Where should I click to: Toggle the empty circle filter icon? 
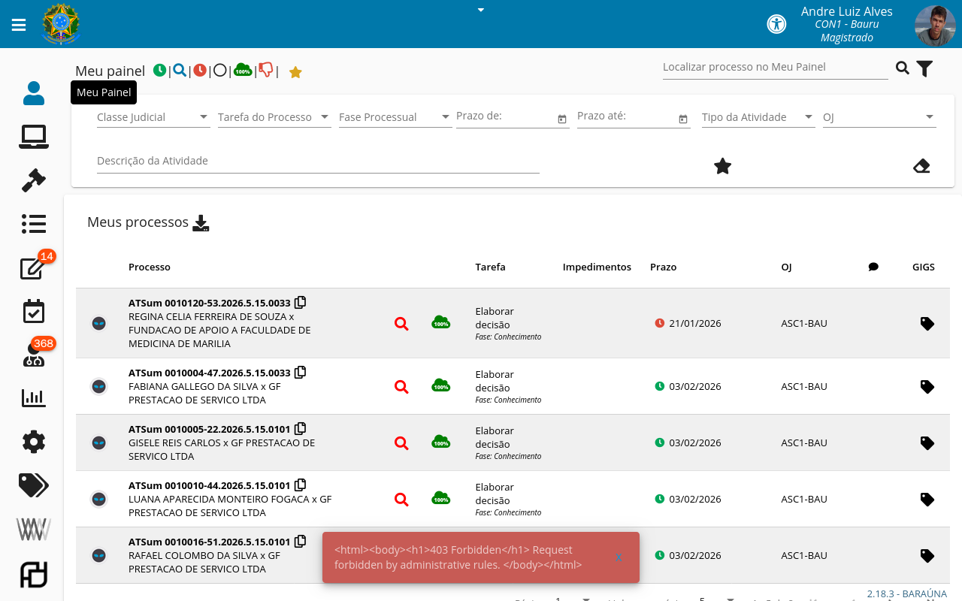(219, 71)
